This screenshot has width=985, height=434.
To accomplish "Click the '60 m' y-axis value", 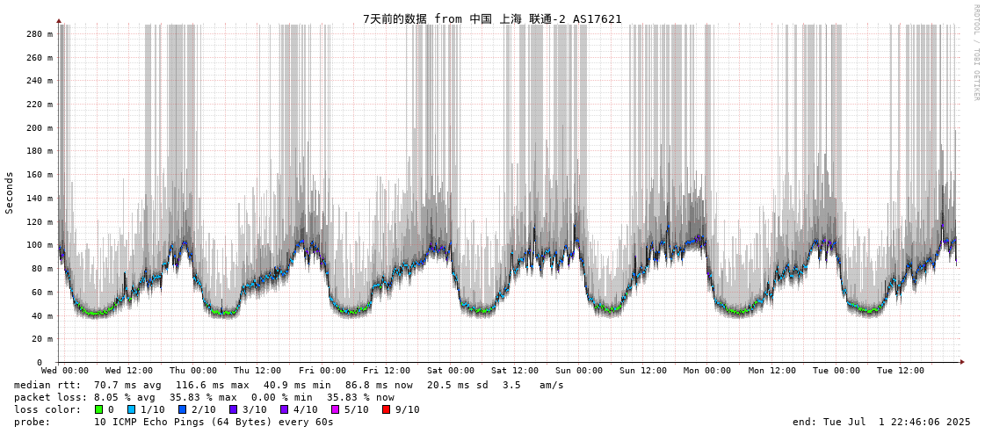I will click(43, 292).
